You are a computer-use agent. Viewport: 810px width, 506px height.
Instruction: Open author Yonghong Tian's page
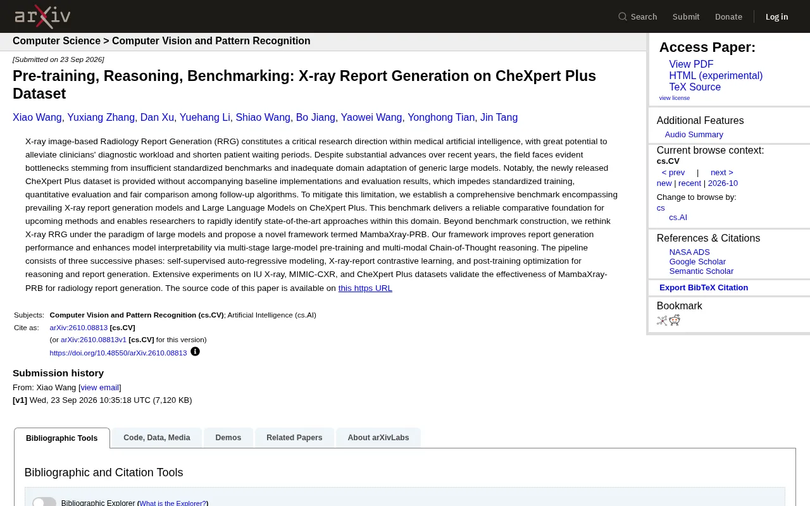441,118
